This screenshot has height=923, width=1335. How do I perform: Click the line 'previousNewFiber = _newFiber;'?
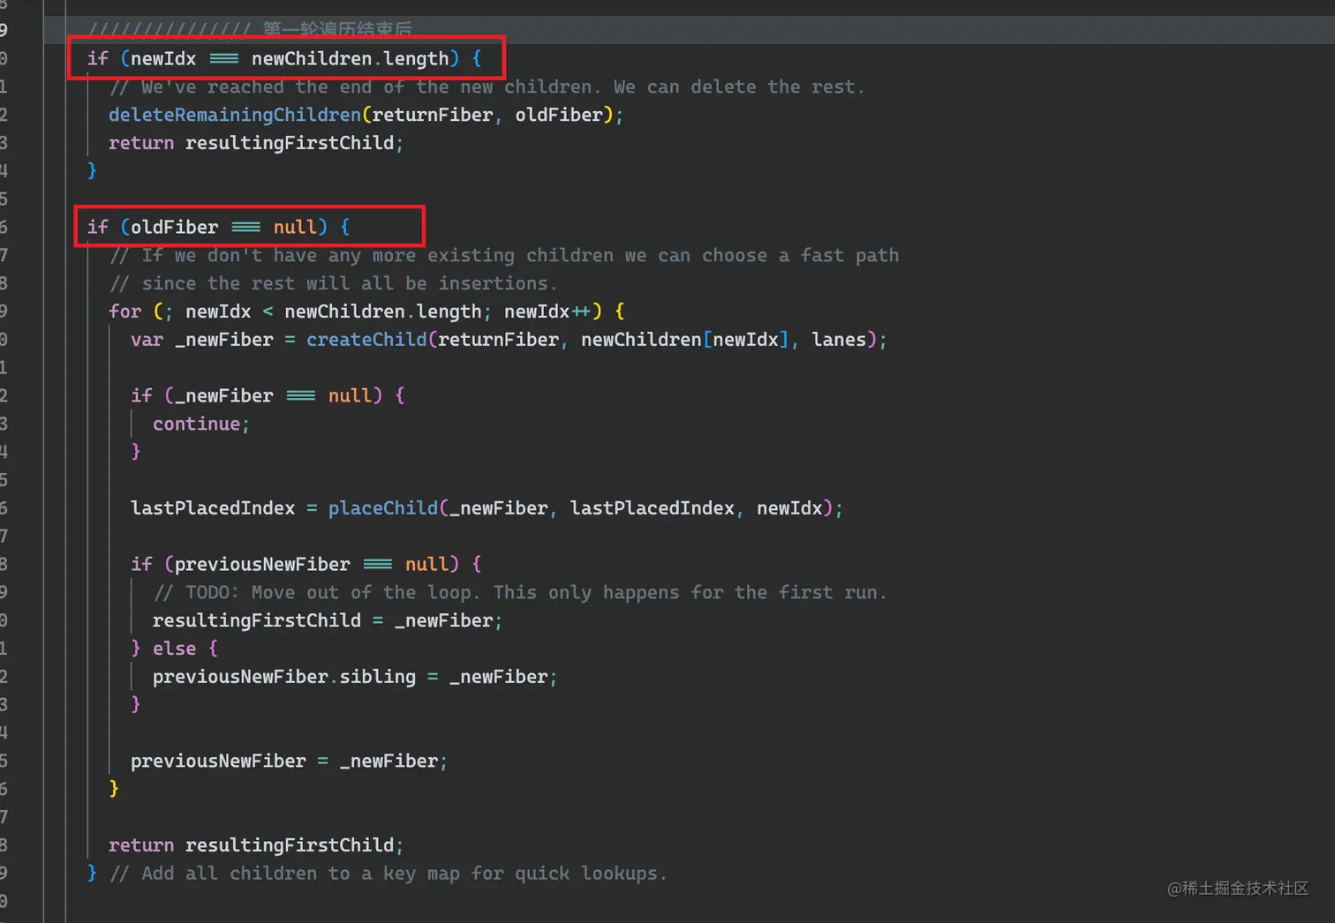[290, 762]
